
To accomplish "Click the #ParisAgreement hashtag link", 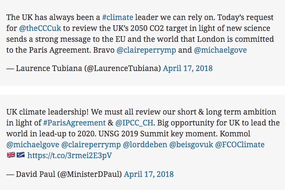I will click(74, 123).
